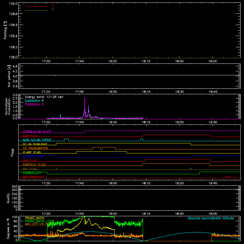Image resolution: width=244 pixels, height=244 pixels.
Task: Click the magenta 'Collimator 9' legend entry
Action: (34, 104)
